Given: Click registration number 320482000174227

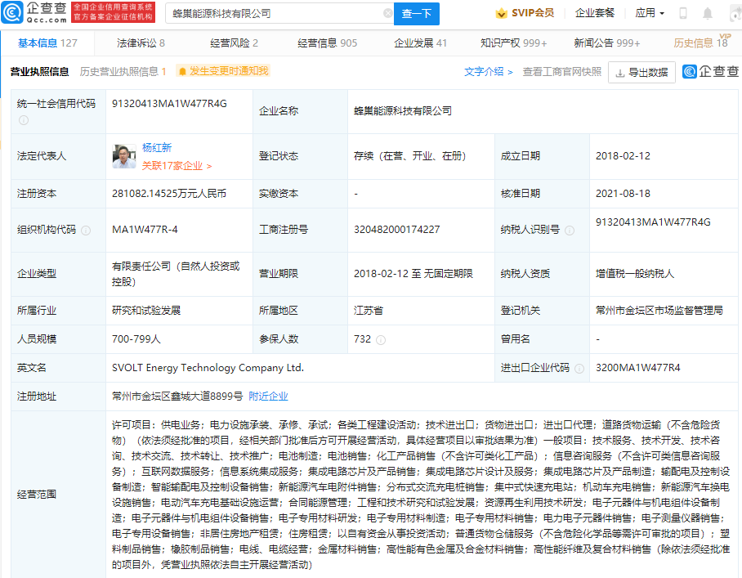Looking at the screenshot, I should click(x=396, y=230).
